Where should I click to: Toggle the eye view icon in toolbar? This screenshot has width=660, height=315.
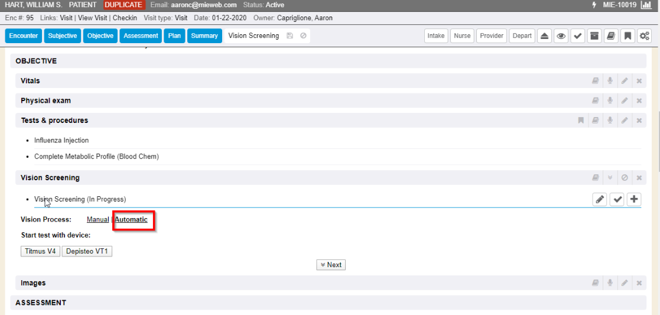point(561,36)
